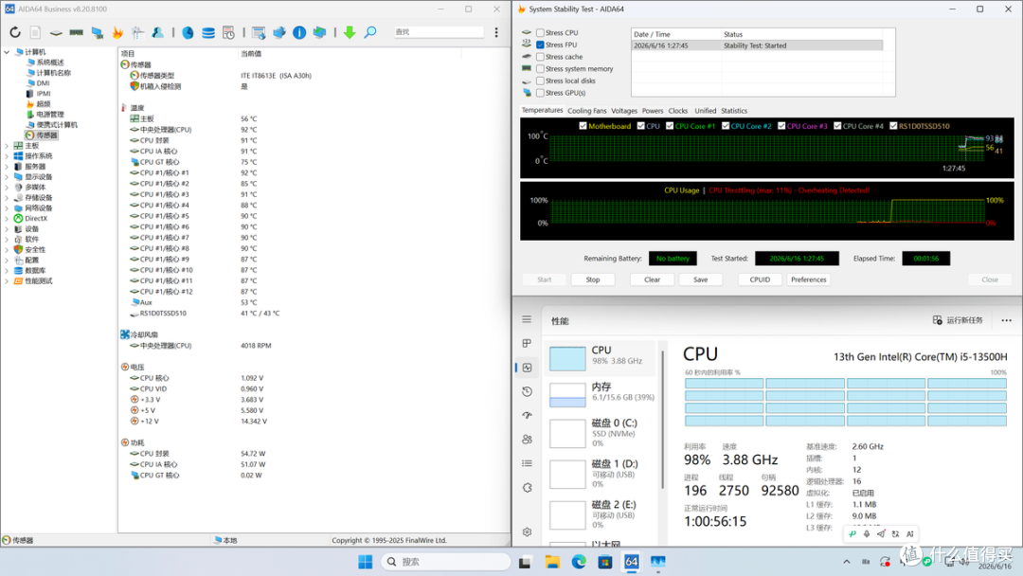The width and height of the screenshot is (1023, 576).
Task: Toggle the CPU Core #1 graph checkbox
Action: [670, 126]
